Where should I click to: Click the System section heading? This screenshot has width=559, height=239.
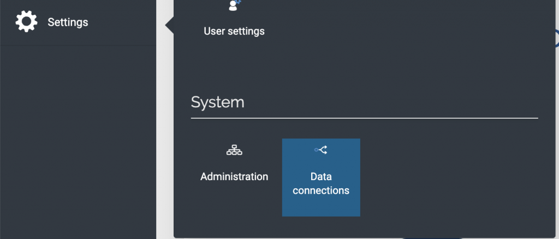217,102
